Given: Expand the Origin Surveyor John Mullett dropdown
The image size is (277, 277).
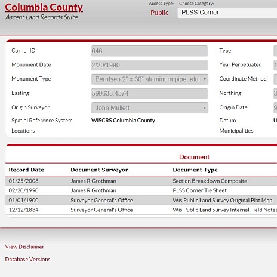Looking at the screenshot, I should click(x=150, y=107).
